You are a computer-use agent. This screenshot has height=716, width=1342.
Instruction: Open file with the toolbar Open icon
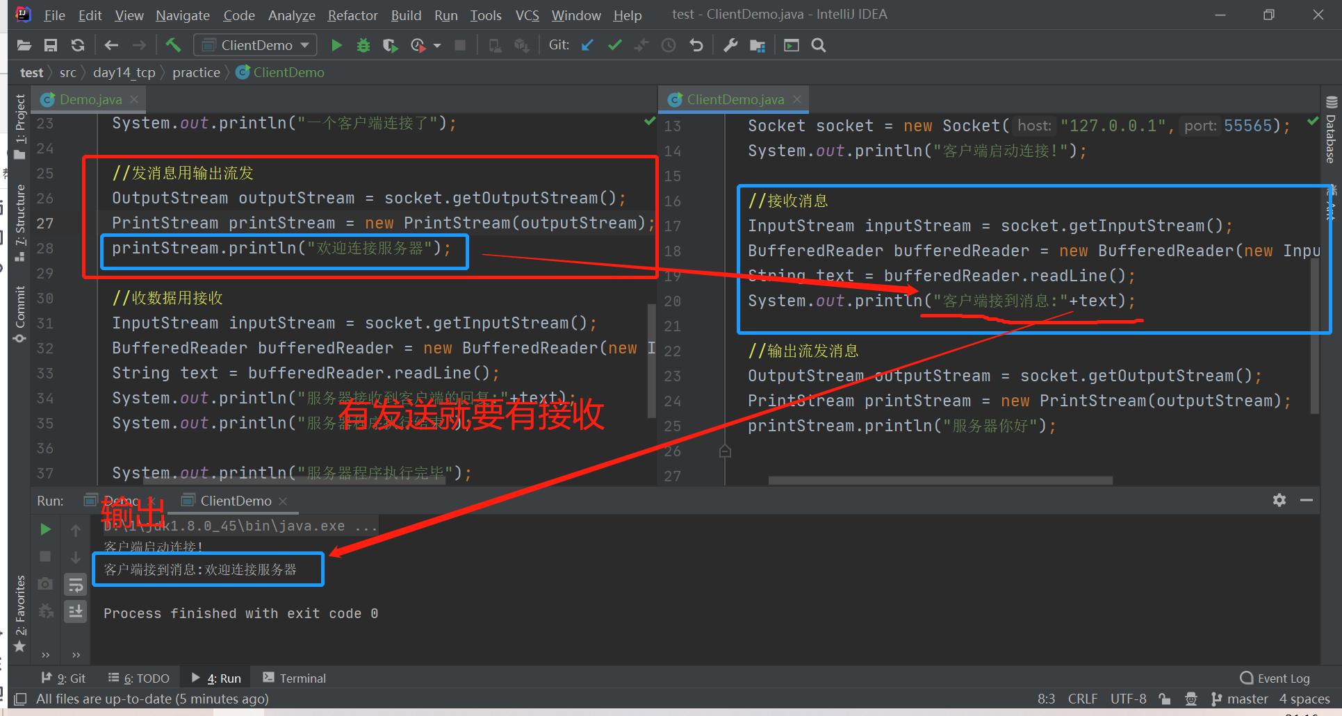(x=24, y=46)
